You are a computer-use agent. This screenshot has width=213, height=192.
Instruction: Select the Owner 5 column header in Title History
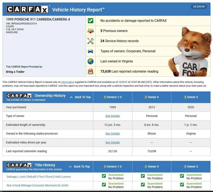tap(191, 167)
